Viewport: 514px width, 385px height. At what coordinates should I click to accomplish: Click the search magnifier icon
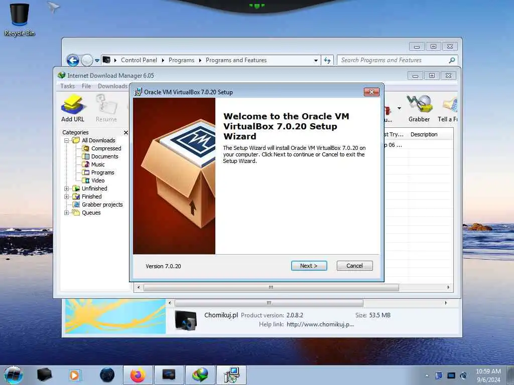point(452,60)
